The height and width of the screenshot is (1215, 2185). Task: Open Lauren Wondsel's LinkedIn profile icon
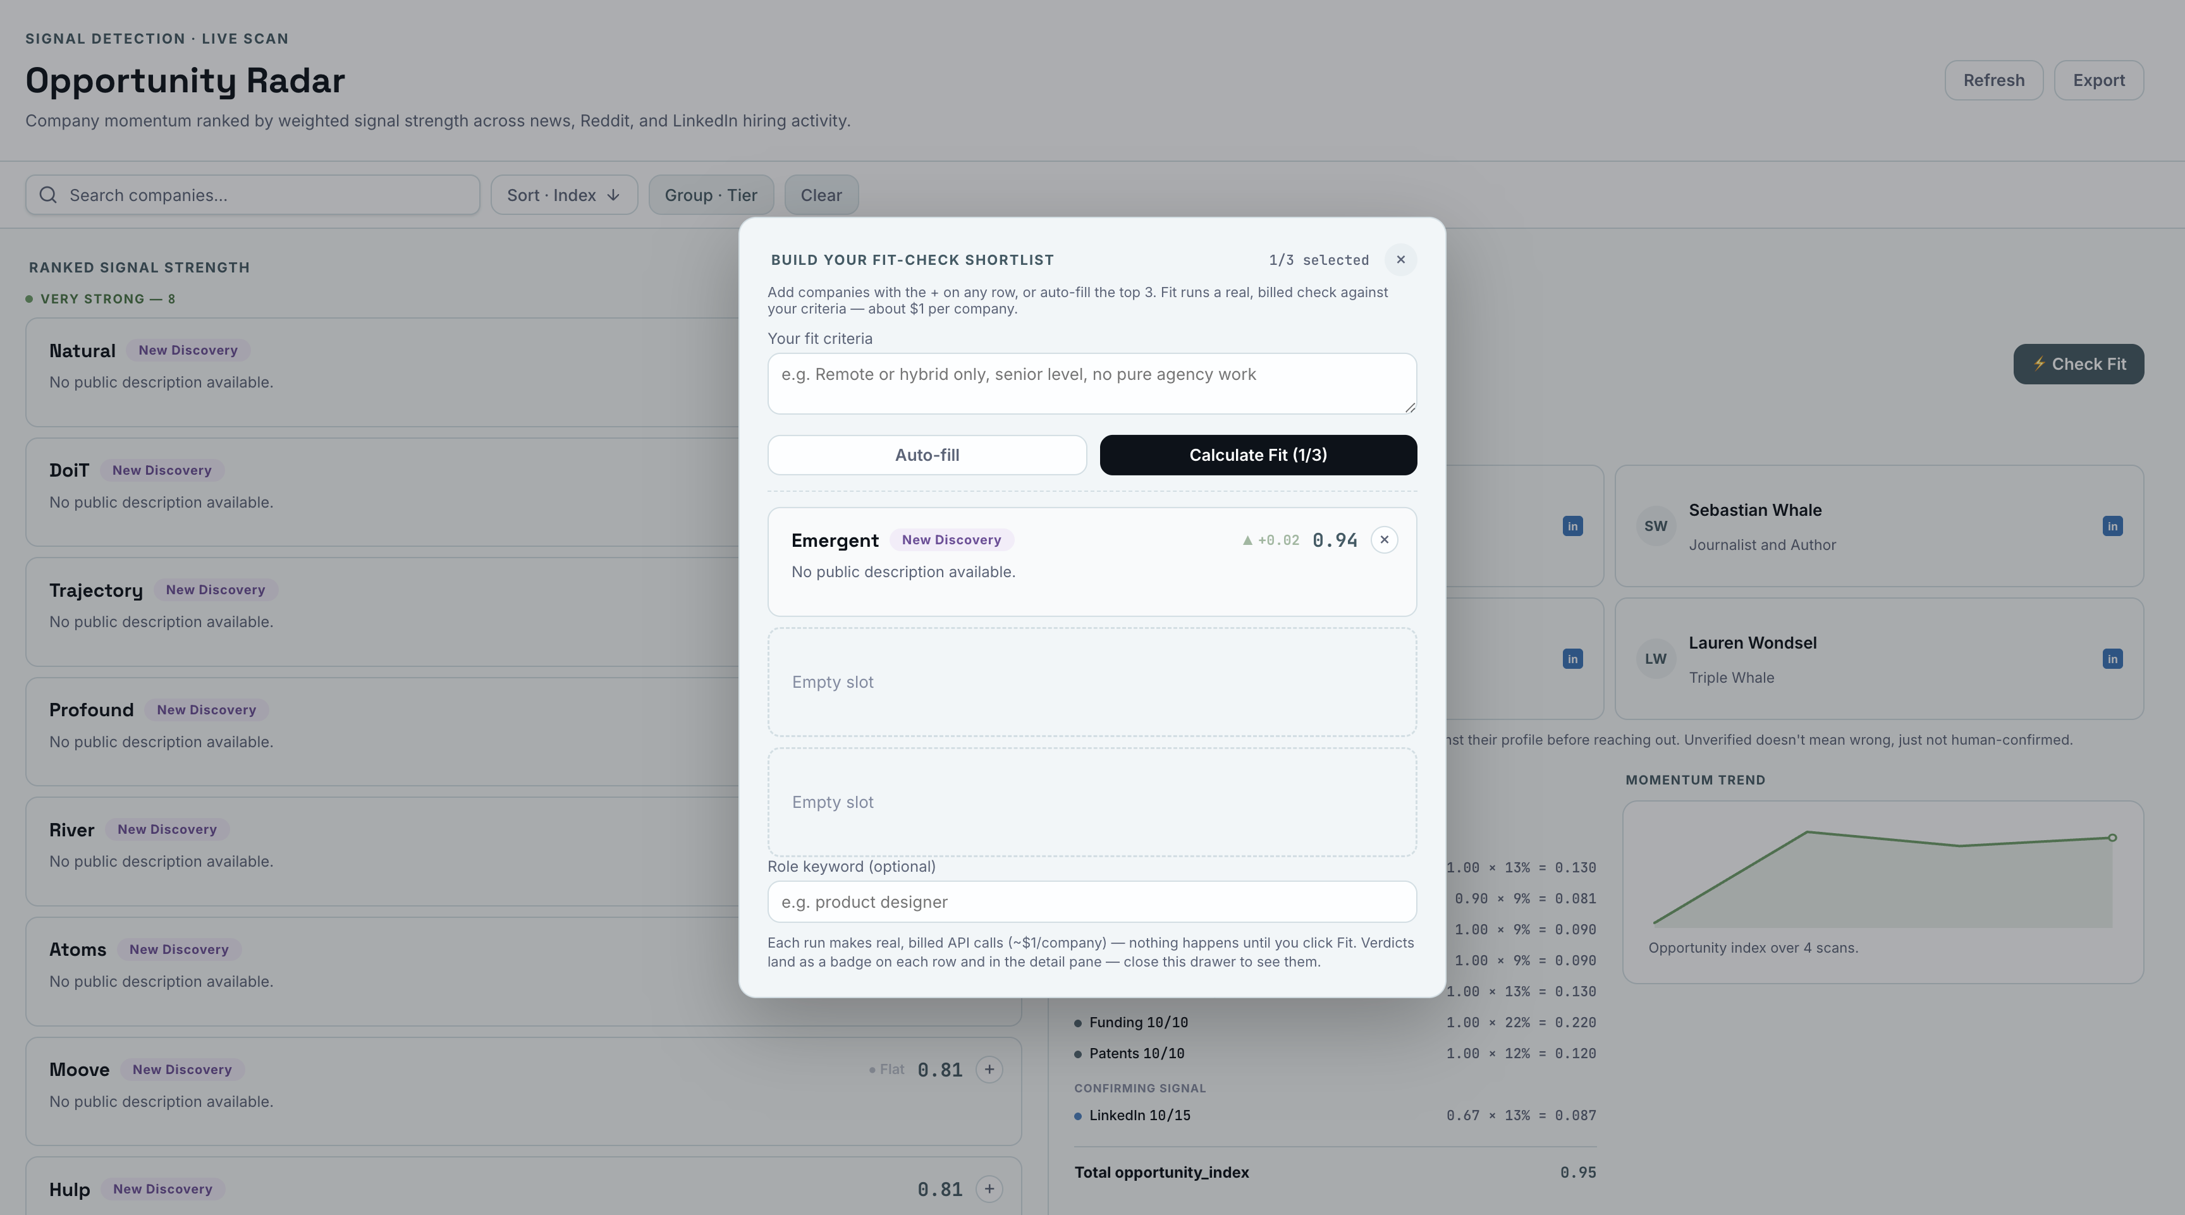click(2112, 659)
